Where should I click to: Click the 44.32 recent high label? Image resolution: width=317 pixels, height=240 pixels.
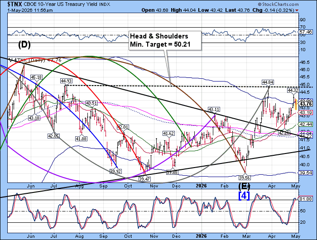pyautogui.click(x=293, y=91)
